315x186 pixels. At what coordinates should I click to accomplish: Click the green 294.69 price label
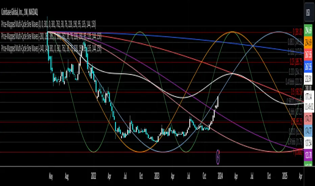coord(308,30)
